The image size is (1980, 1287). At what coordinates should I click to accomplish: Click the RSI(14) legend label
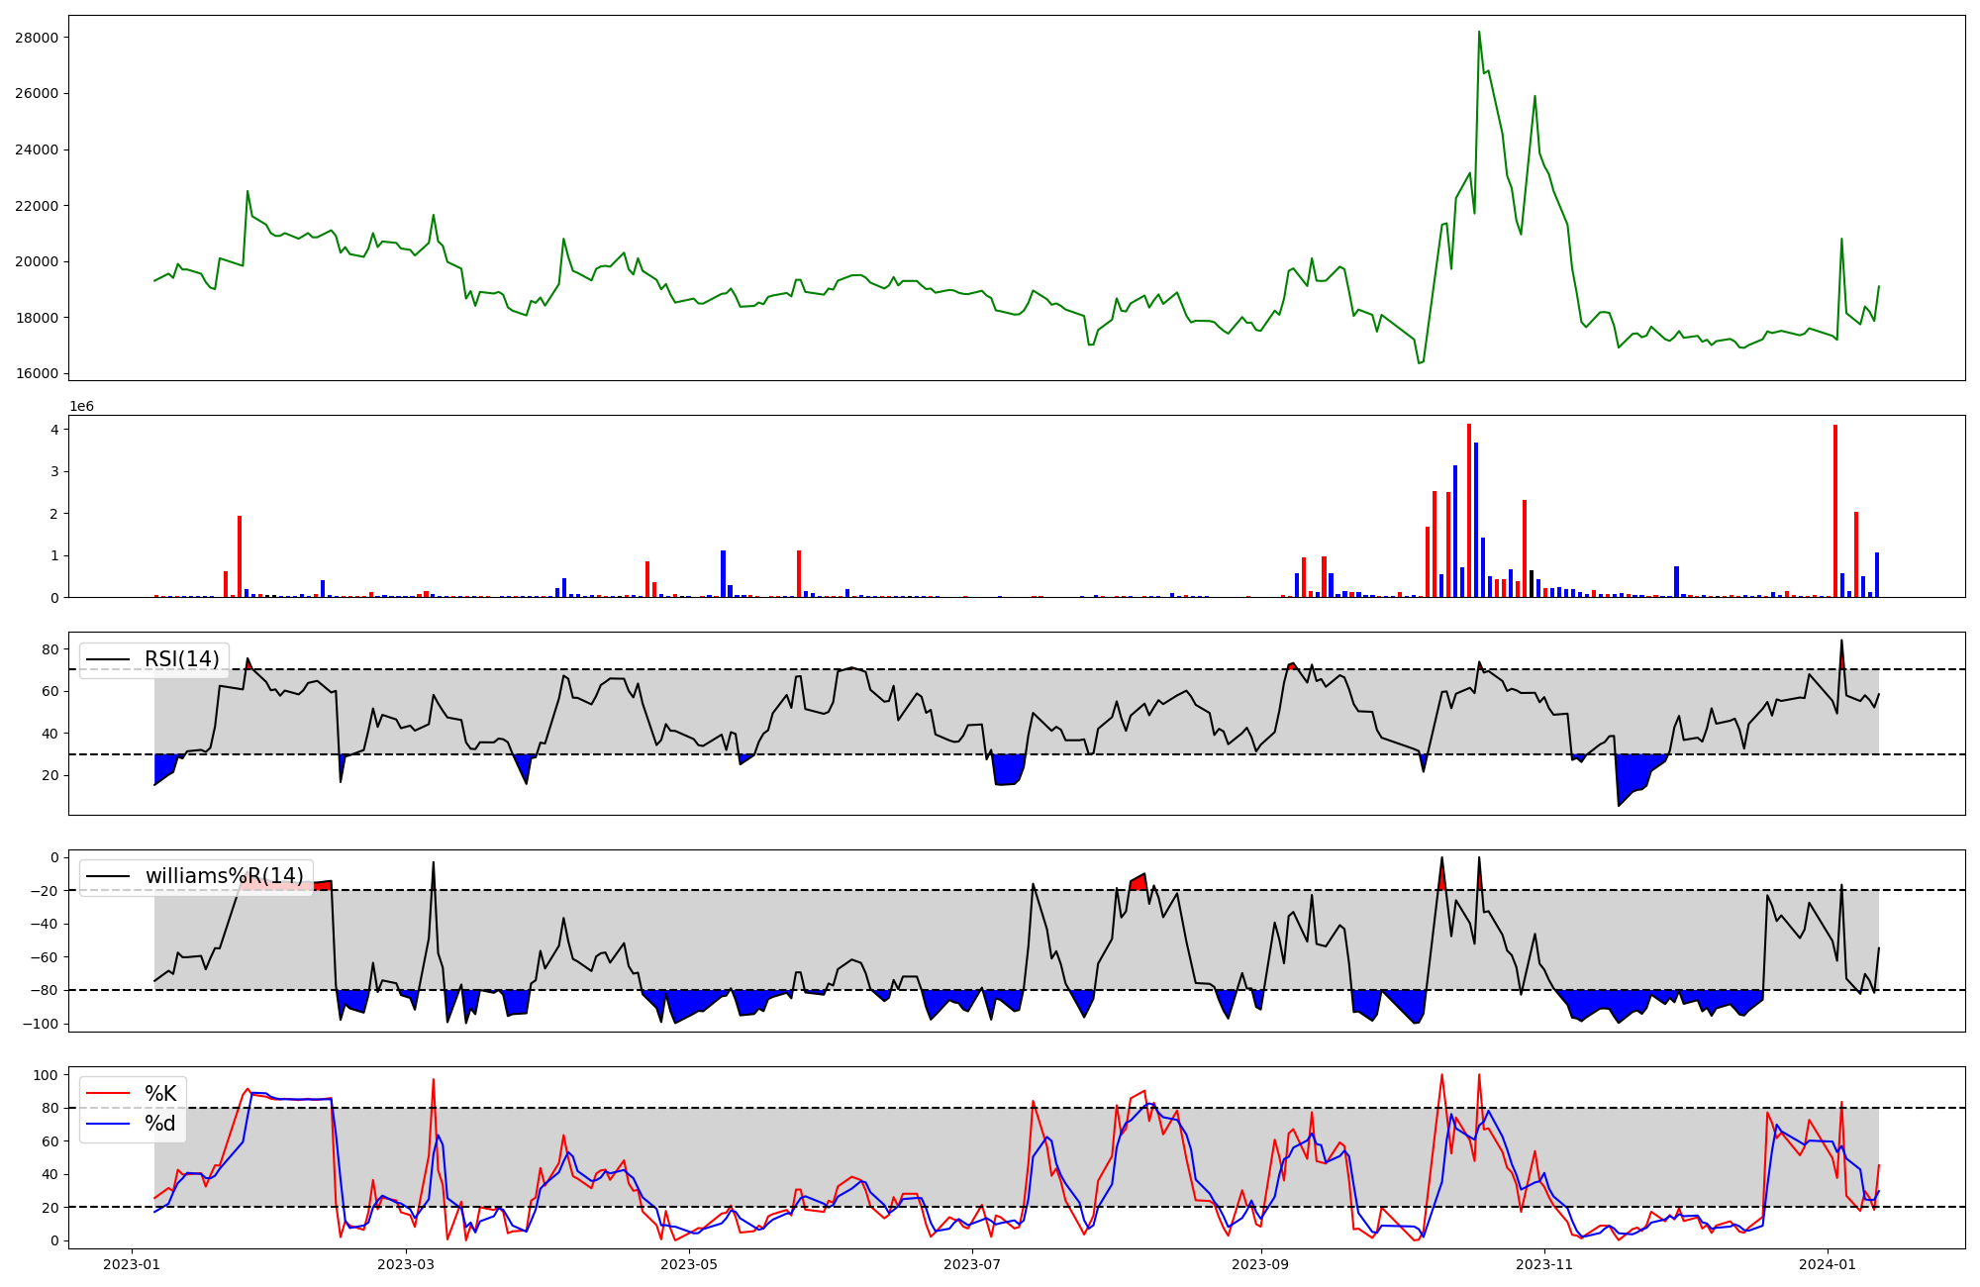[181, 659]
